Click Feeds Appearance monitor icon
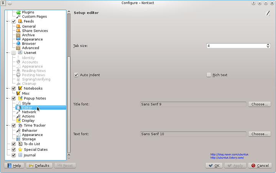Viewport: 276px width, 173px height. [x=18, y=39]
